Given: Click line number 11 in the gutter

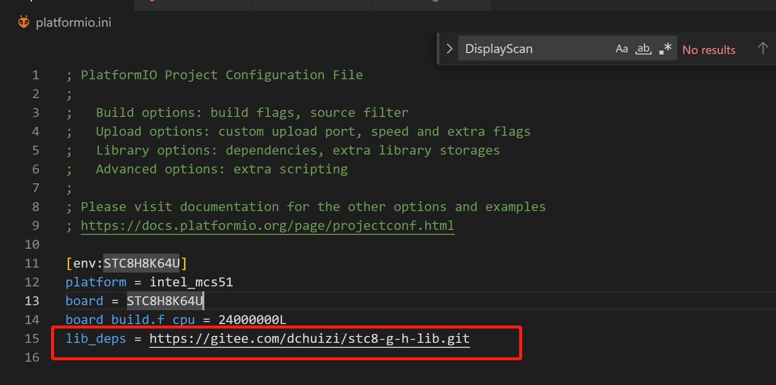Looking at the screenshot, I should point(32,264).
